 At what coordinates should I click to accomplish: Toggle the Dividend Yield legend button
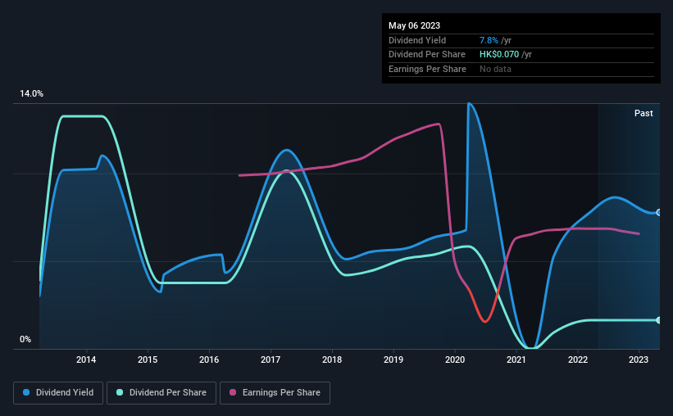pos(58,393)
